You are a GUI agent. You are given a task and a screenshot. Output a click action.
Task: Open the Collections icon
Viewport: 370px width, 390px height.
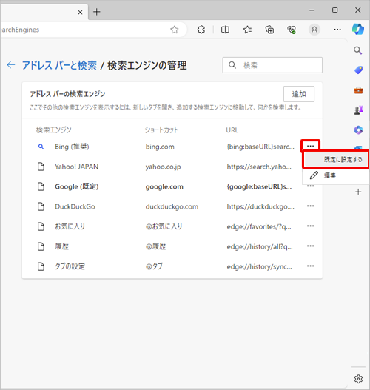269,30
